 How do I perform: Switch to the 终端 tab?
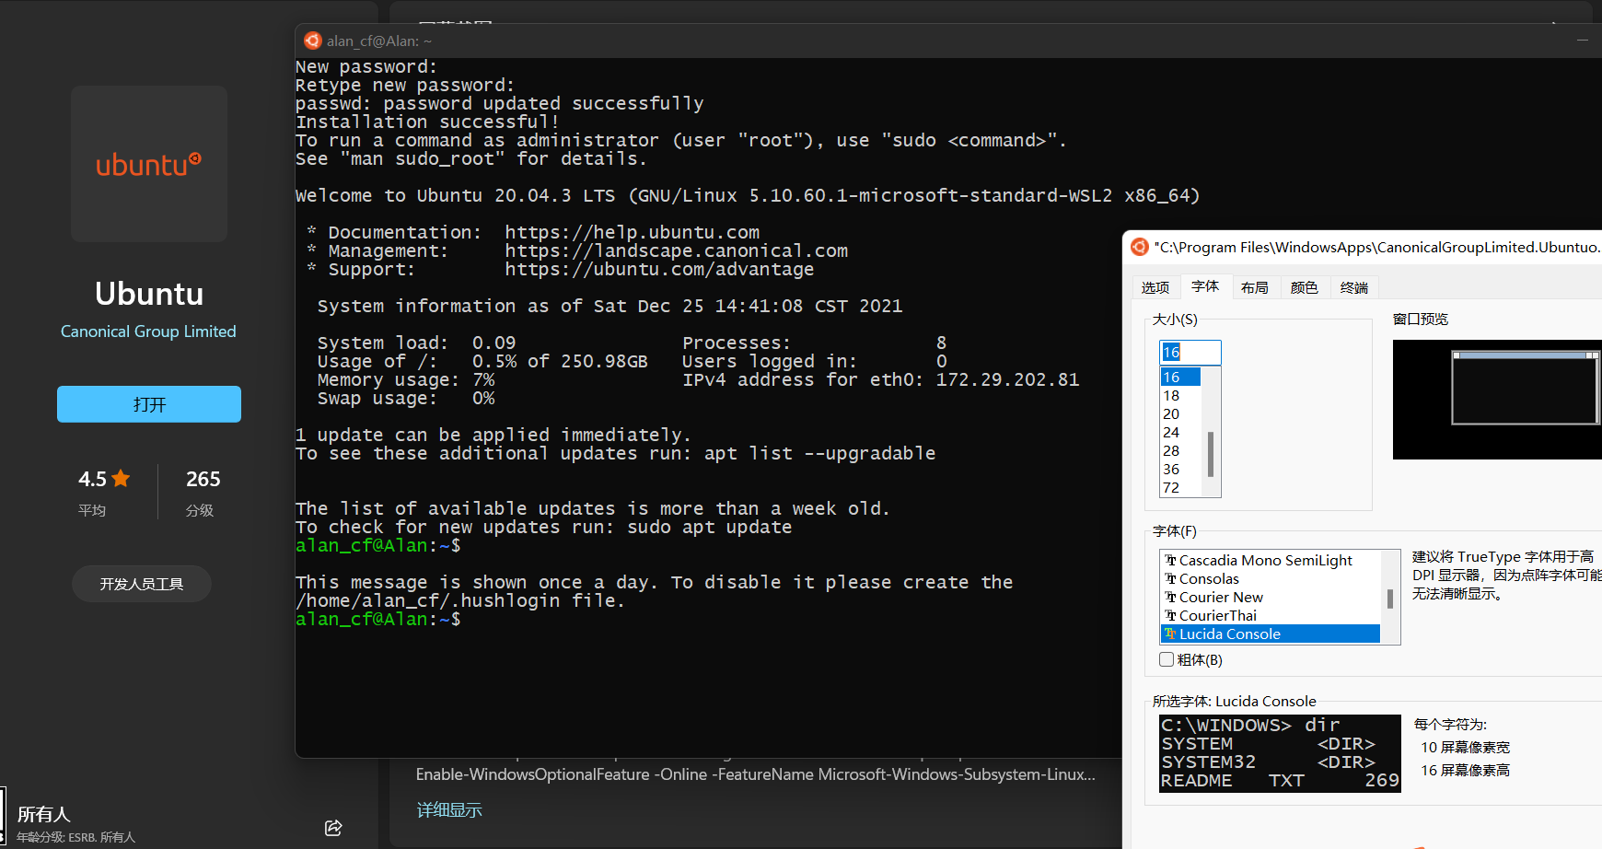[1354, 287]
